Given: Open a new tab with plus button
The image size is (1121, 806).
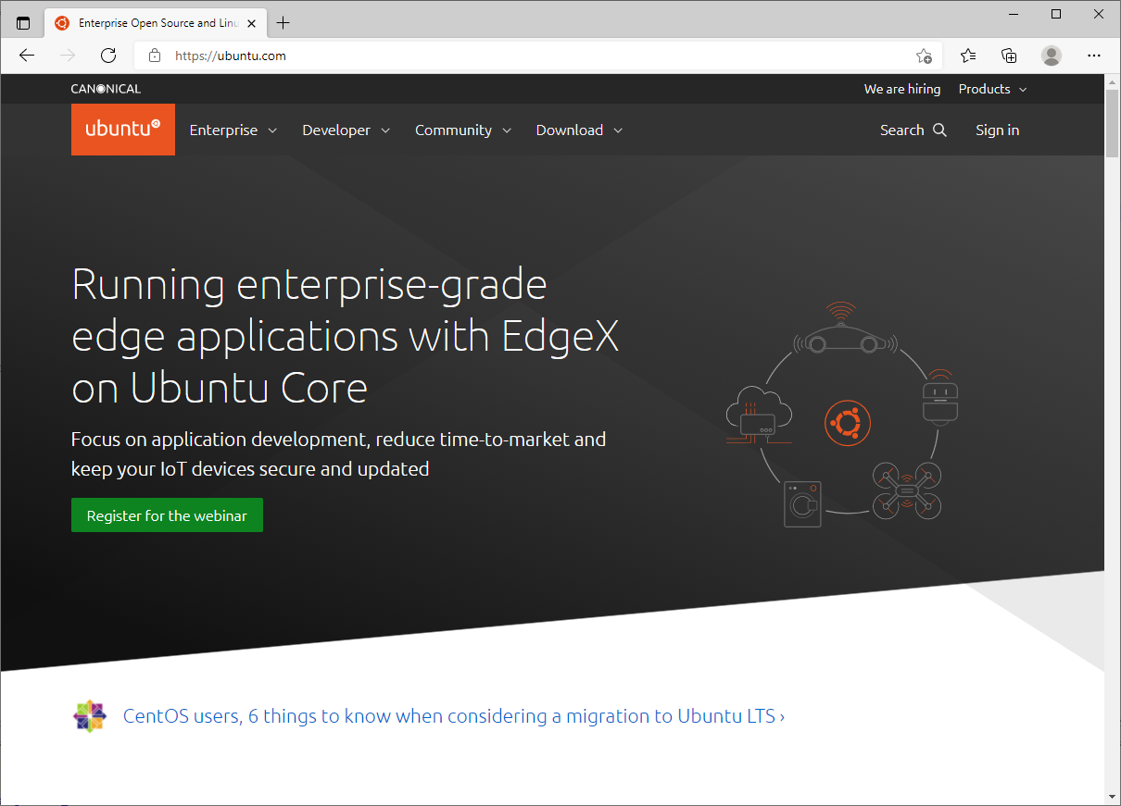Looking at the screenshot, I should [x=283, y=23].
